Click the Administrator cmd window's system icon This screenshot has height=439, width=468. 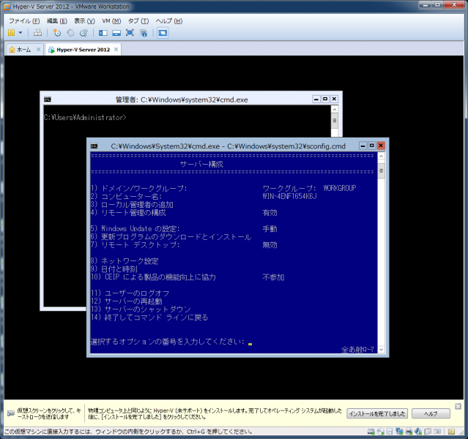48,100
